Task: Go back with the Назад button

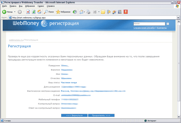Action: [x=7, y=12]
